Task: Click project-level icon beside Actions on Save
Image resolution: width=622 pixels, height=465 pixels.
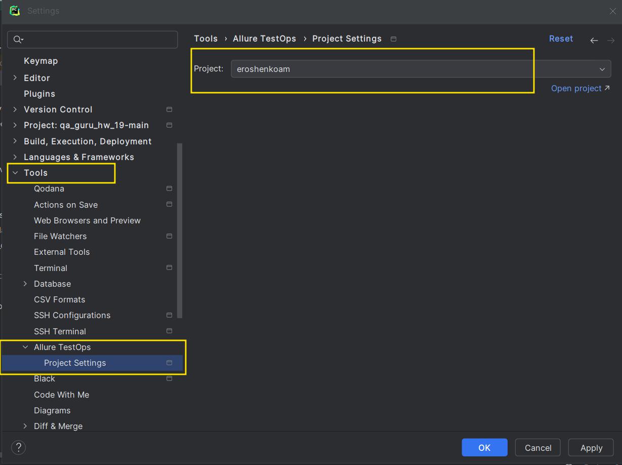Action: click(x=170, y=204)
